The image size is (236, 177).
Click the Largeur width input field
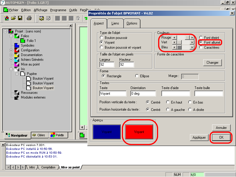pos(107,65)
